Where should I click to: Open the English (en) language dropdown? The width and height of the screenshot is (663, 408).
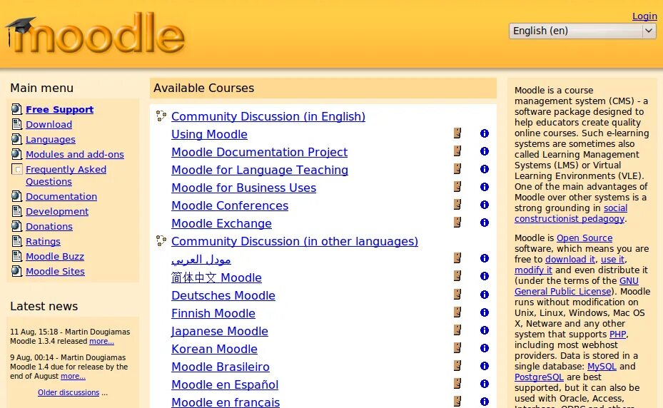click(582, 31)
